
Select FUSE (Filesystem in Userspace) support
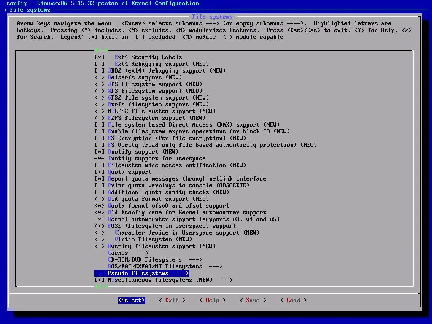(x=165, y=226)
